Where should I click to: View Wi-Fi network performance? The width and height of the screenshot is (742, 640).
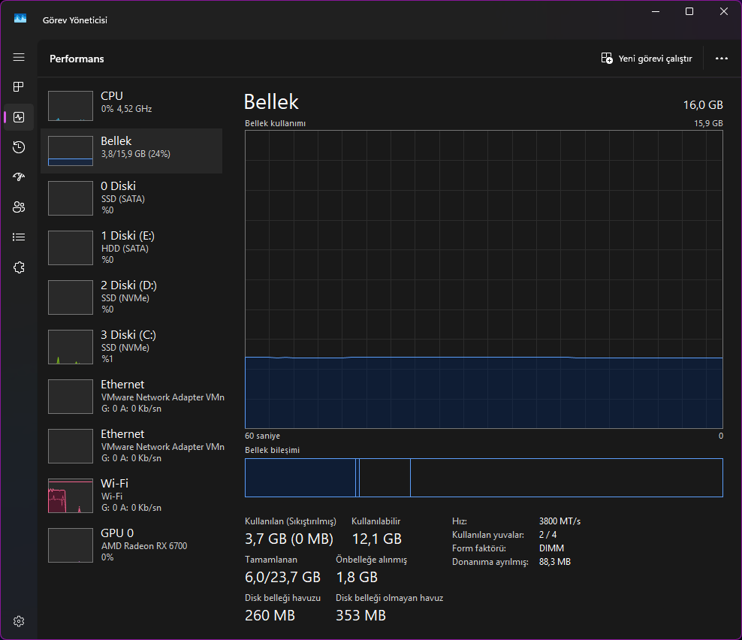131,496
